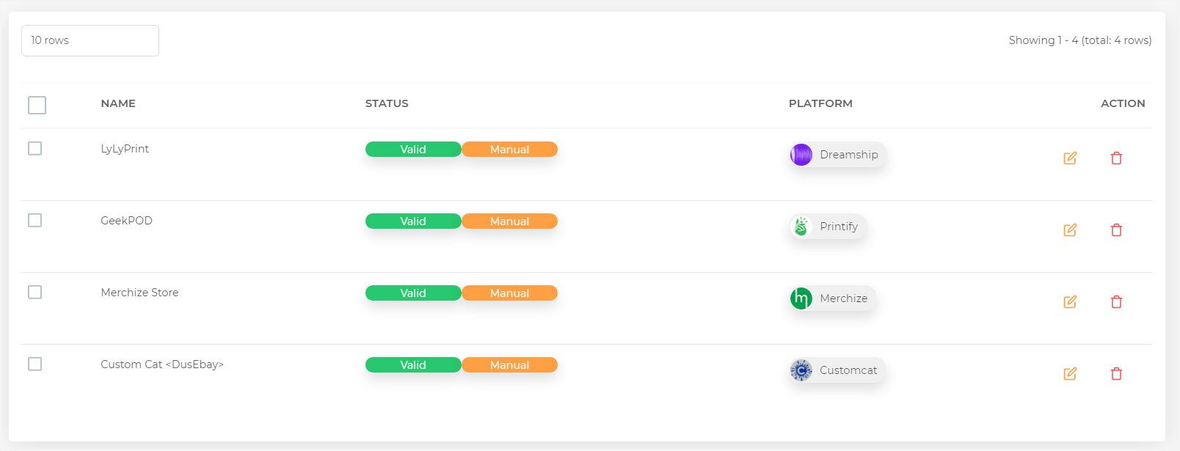Viewport: 1180px width, 451px height.
Task: Click the PLATFORM column header
Action: 820,103
